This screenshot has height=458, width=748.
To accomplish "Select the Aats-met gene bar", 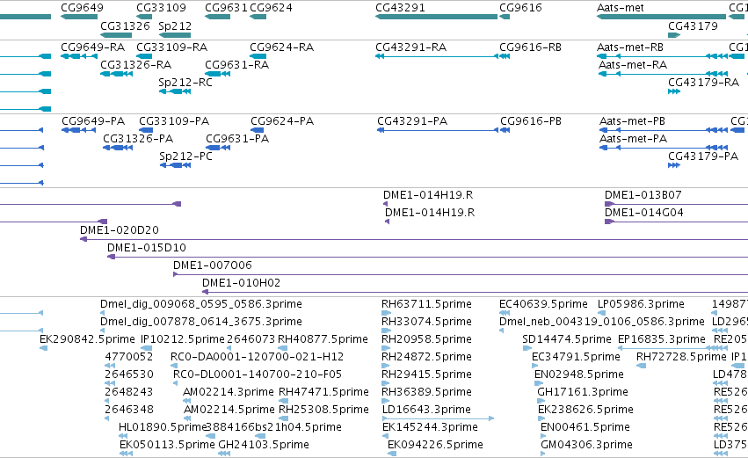I will coord(661,17).
